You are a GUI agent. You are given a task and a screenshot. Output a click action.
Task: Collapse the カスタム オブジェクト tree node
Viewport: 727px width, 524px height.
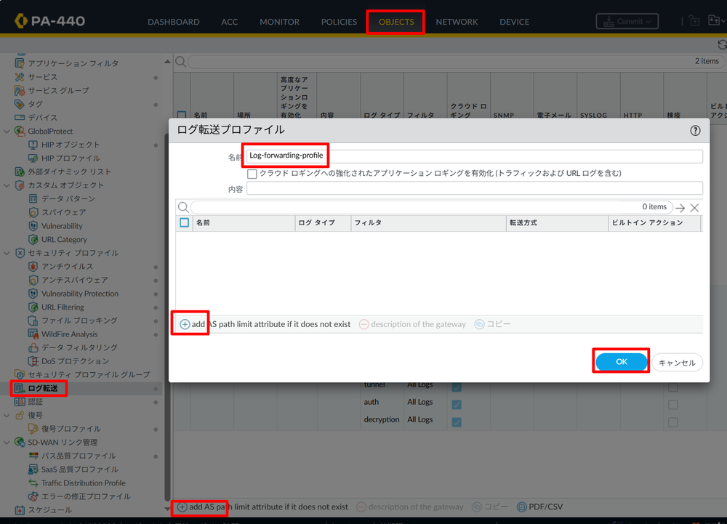[x=7, y=185]
